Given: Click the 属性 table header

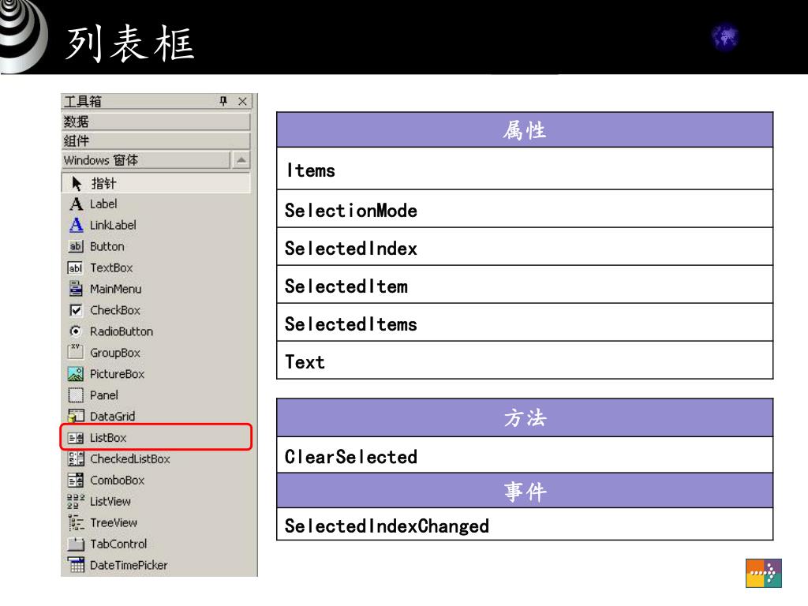Looking at the screenshot, I should pyautogui.click(x=525, y=130).
